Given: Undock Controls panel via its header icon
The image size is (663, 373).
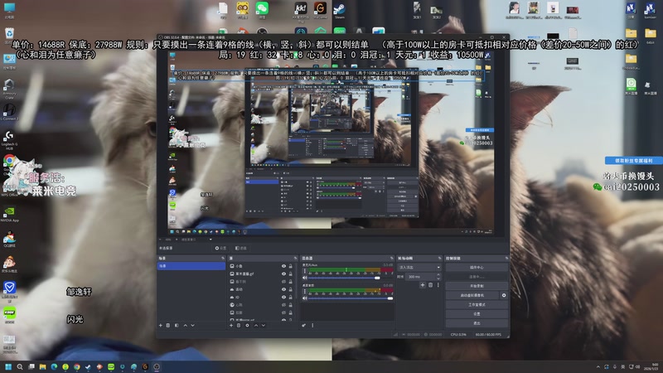Looking at the screenshot, I should (x=506, y=258).
